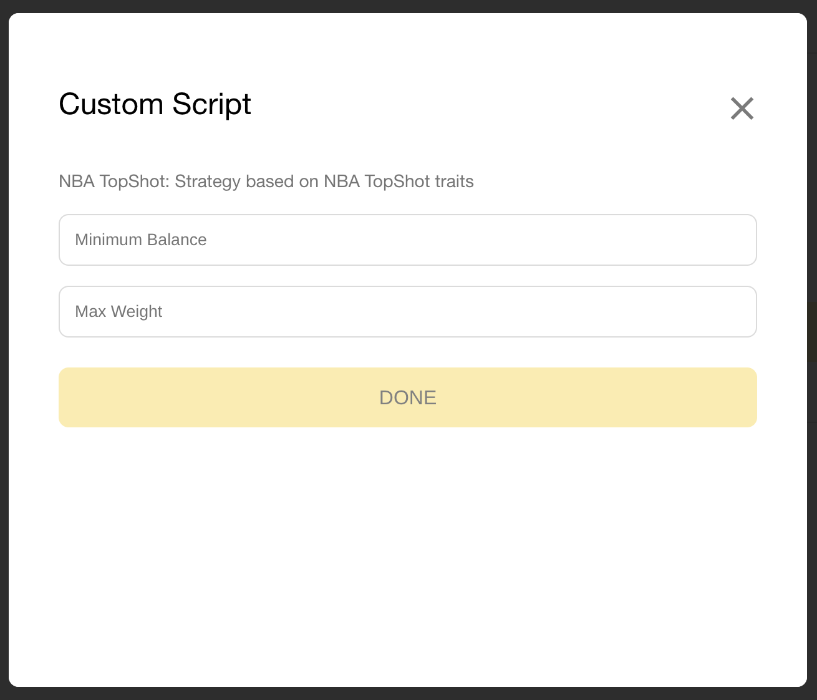This screenshot has width=817, height=700.
Task: Click the words NBA TopShot traits
Action: click(x=399, y=182)
